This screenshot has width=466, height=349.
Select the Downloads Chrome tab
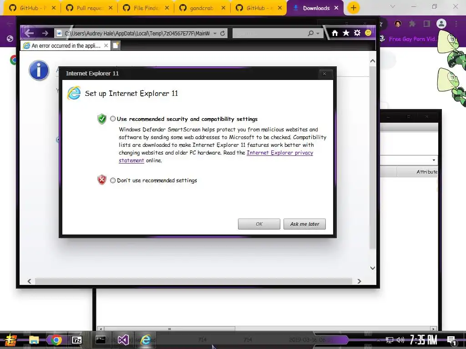point(315,8)
